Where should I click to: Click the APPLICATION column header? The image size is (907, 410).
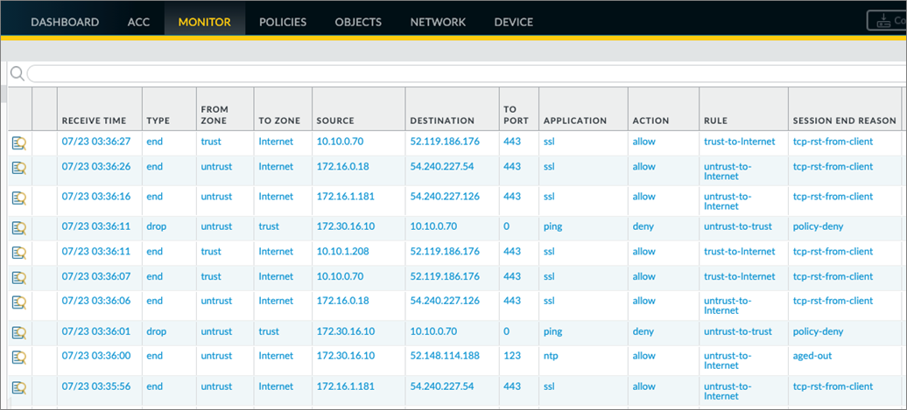tap(575, 121)
